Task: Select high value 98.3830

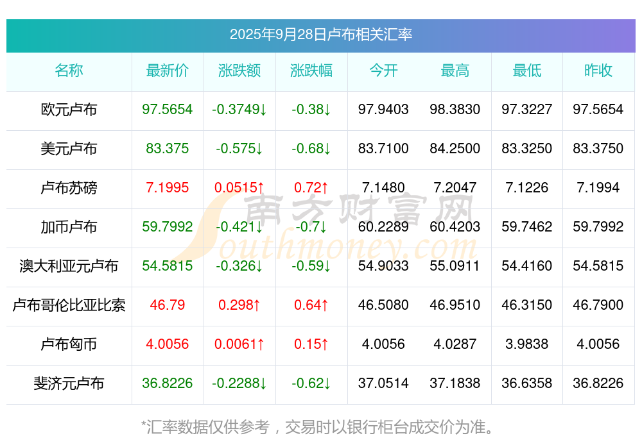Action: tap(455, 109)
